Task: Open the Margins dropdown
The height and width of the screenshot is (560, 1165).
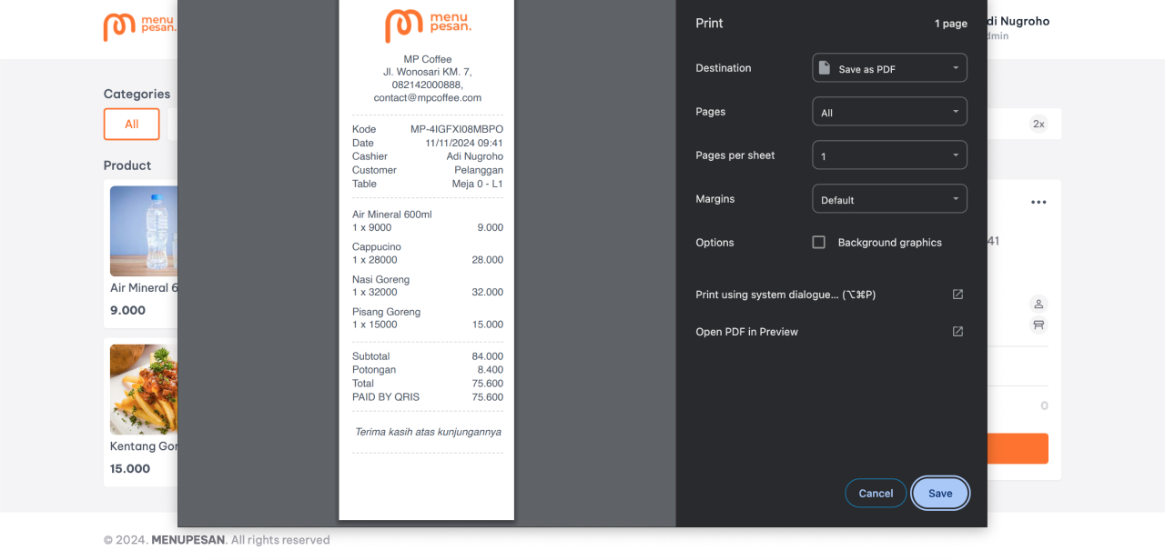Action: pos(889,198)
